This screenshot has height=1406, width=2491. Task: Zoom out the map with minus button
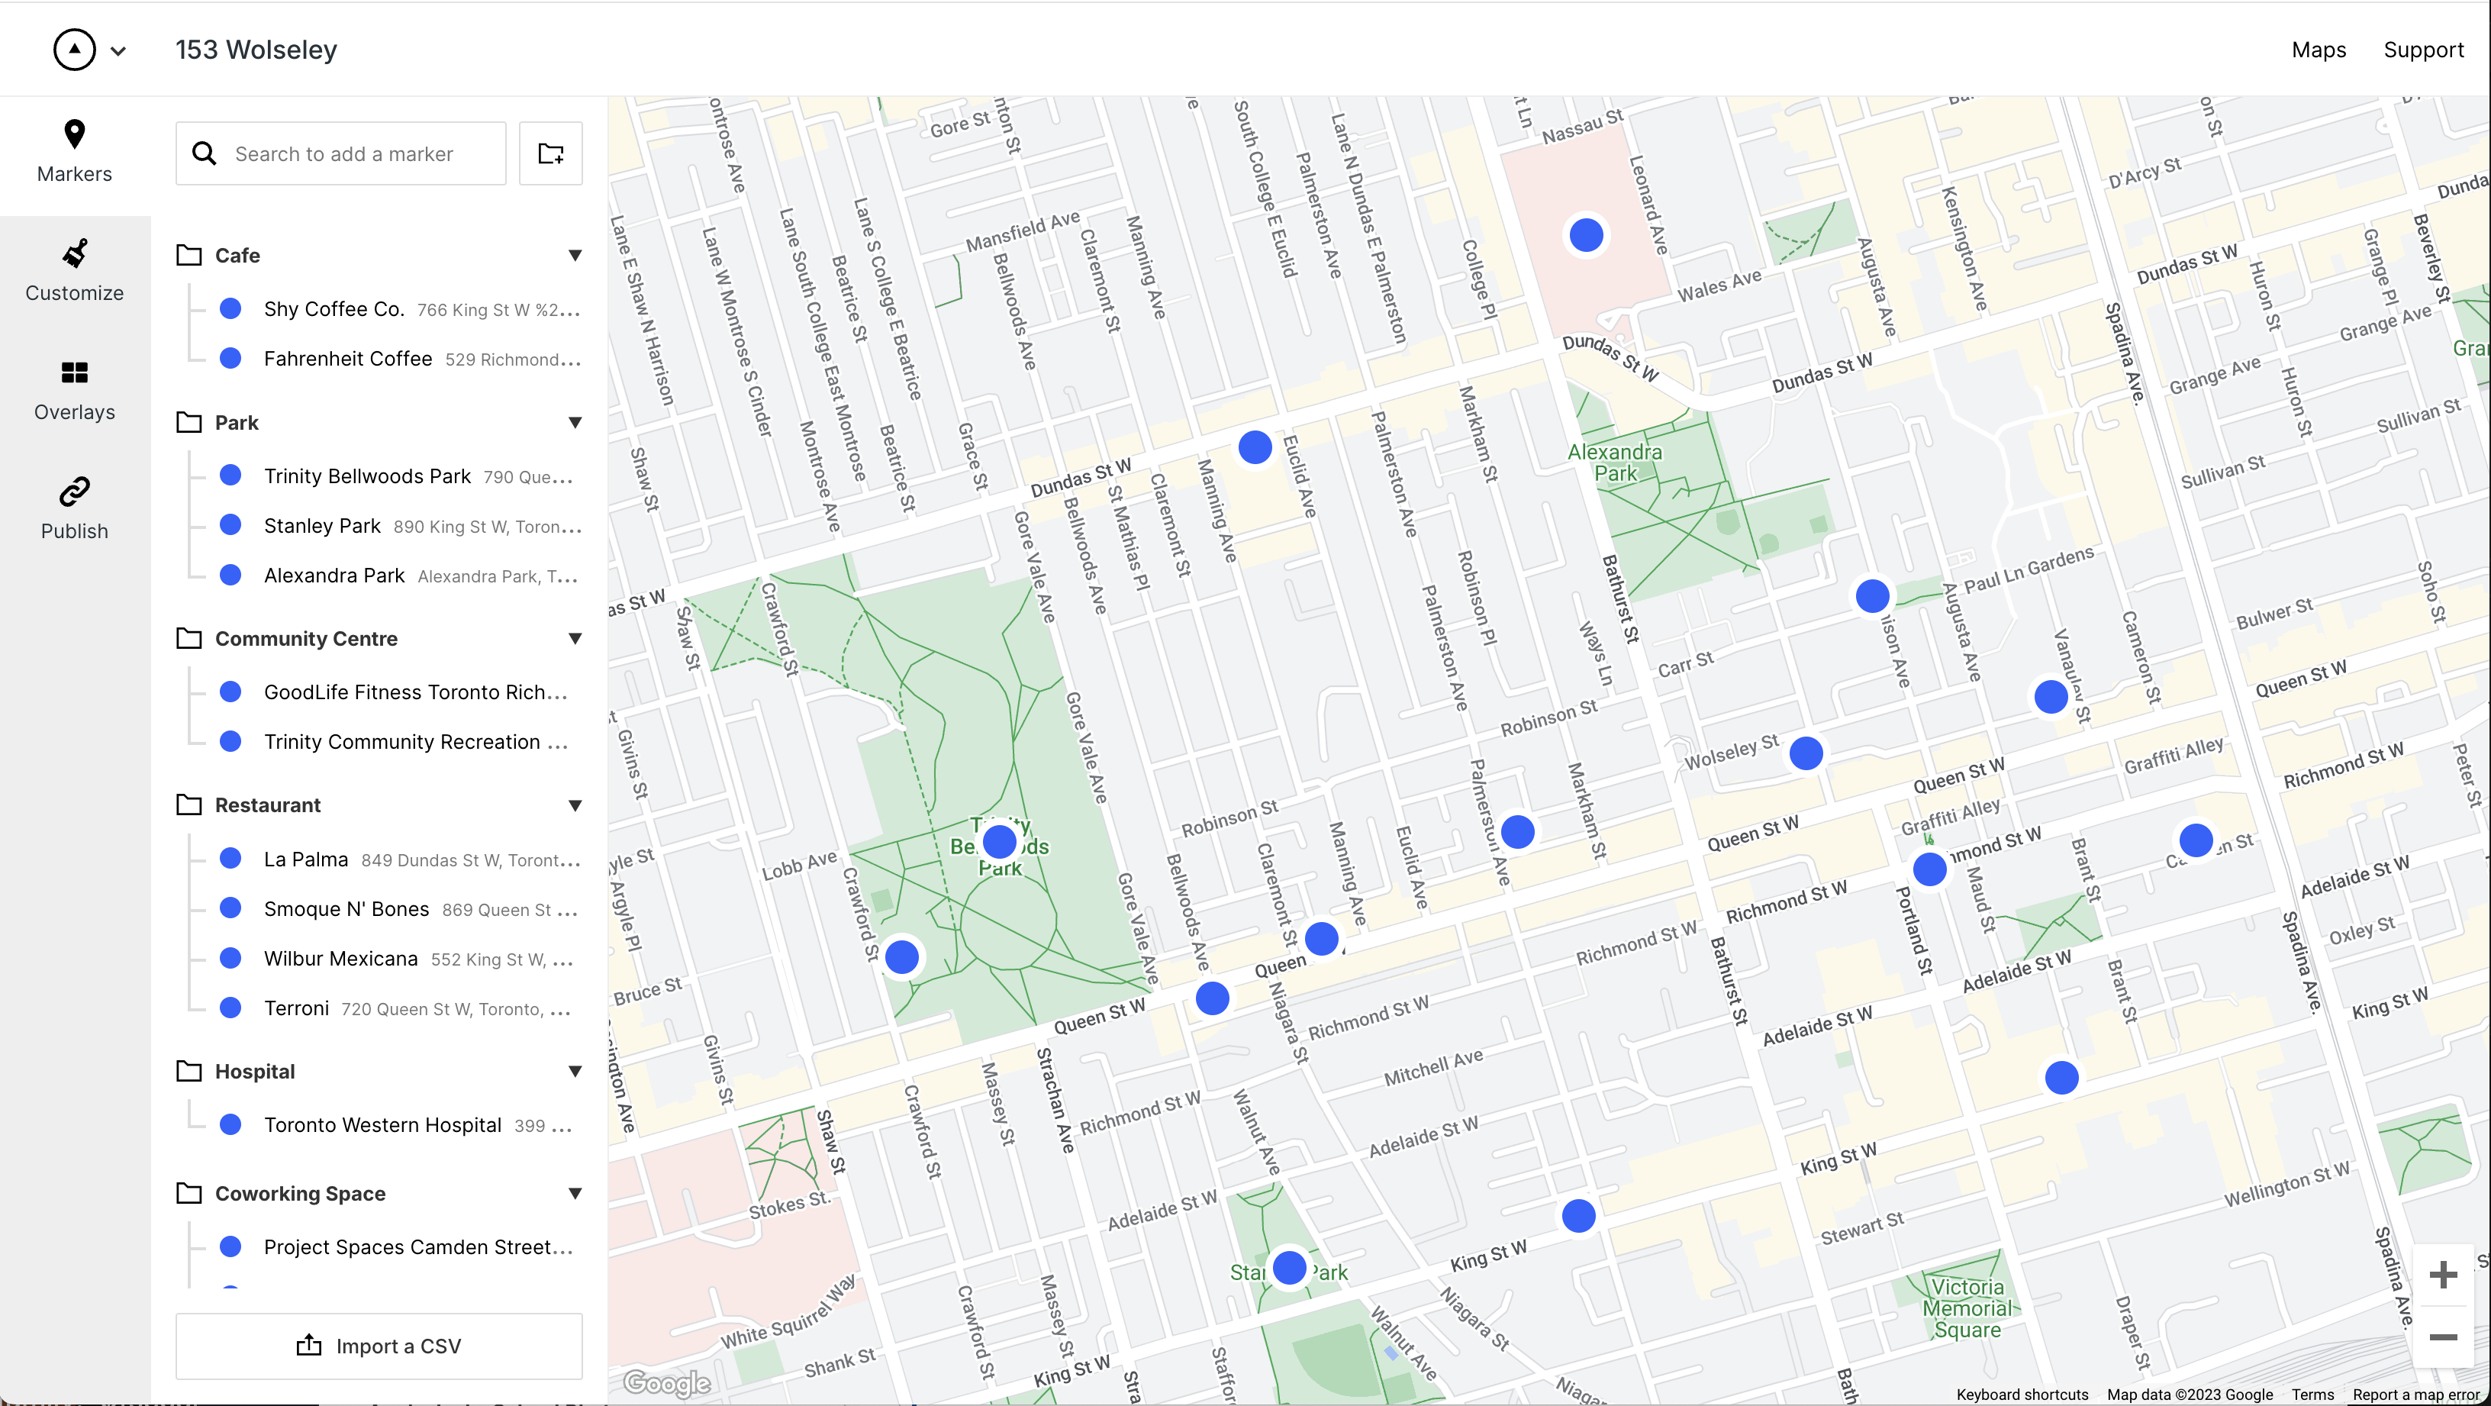tap(2443, 1337)
